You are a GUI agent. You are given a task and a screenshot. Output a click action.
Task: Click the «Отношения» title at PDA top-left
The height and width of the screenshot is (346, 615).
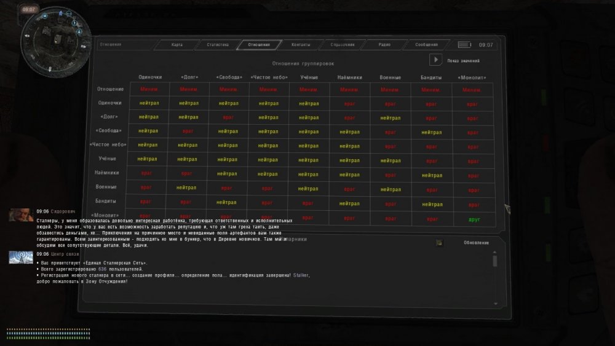pyautogui.click(x=111, y=44)
